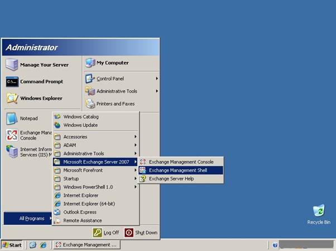336x251 pixels.
Task: Expand Administrative Tools arrow in right pane
Action: pos(157,91)
